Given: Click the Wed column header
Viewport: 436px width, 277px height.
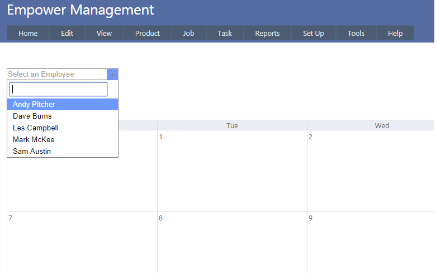Looking at the screenshot, I should [x=382, y=126].
